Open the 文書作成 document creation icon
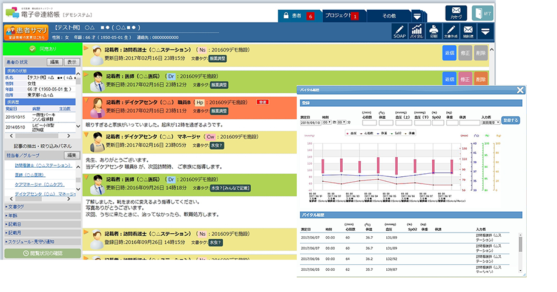557x292 pixels. 451,32
